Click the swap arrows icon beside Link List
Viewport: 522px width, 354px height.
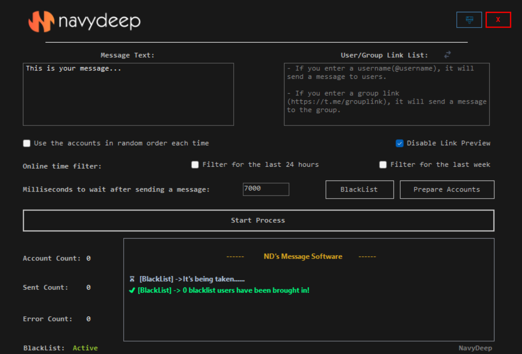tap(447, 55)
